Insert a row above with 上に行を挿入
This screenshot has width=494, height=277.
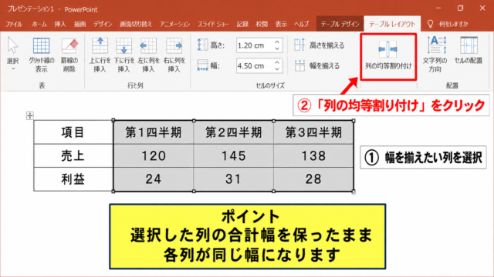click(x=100, y=55)
